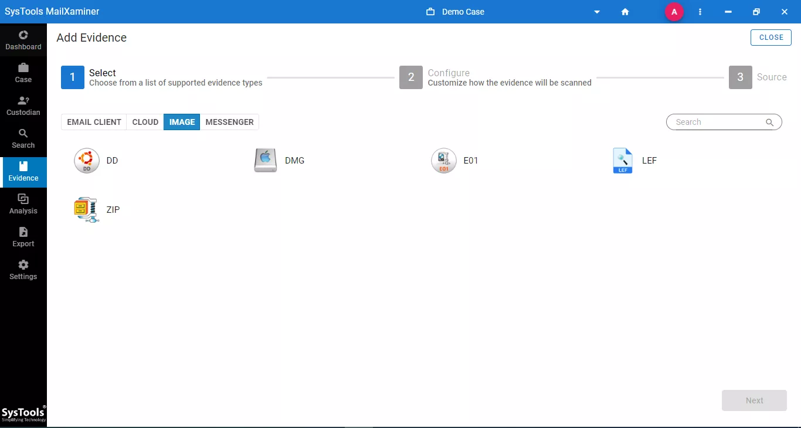Viewport: 801px width, 428px height.
Task: Focus the evidence type Search field
Action: [724, 122]
